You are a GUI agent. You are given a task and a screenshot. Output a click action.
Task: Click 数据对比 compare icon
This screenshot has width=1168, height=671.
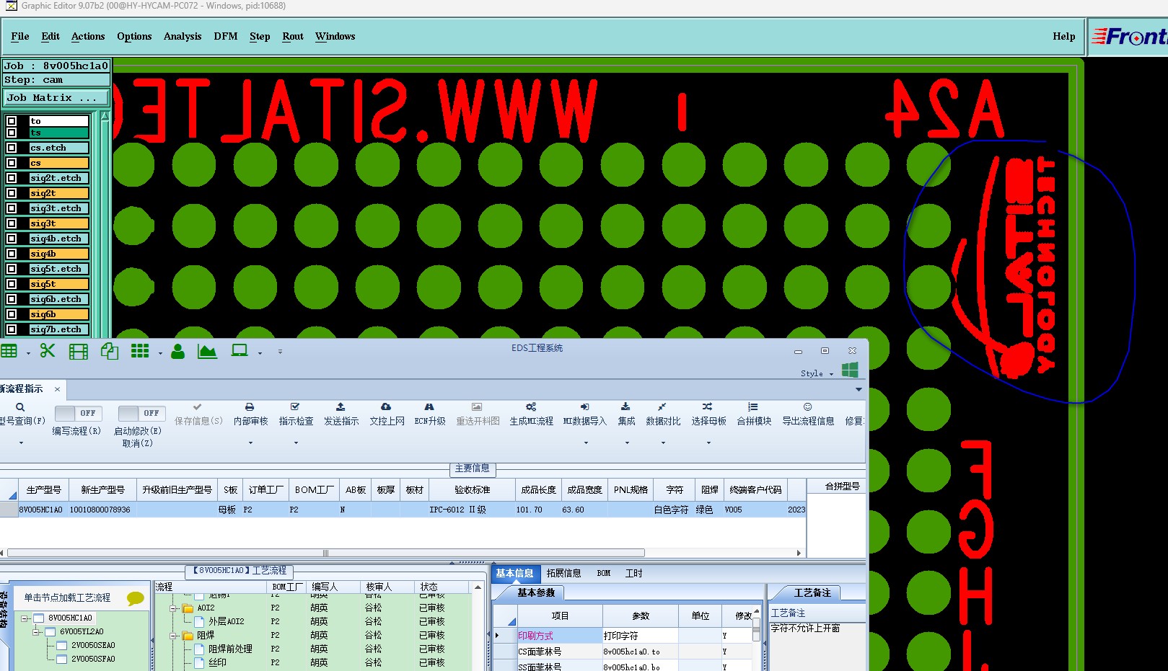(662, 407)
